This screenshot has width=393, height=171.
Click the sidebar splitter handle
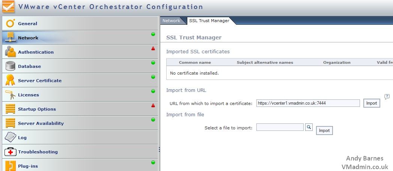[x=159, y=149]
